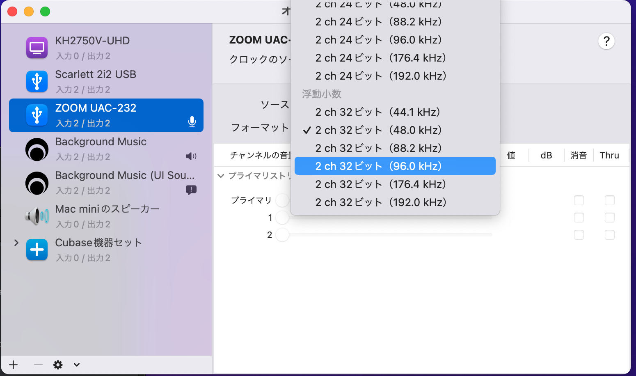Click the Background Music (UI Sou... device icon

tap(37, 183)
